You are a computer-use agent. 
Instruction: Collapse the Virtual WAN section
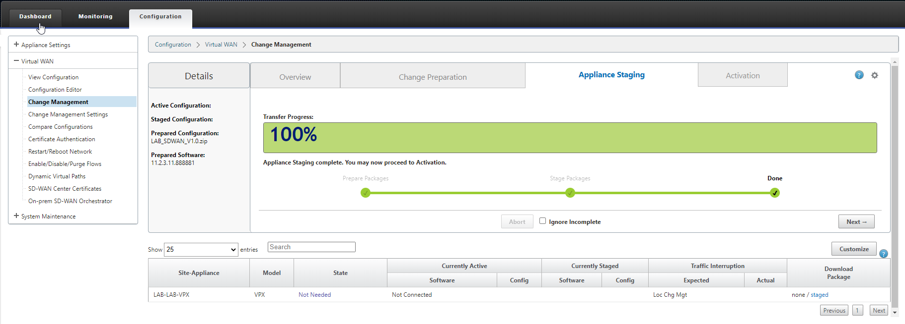16,61
